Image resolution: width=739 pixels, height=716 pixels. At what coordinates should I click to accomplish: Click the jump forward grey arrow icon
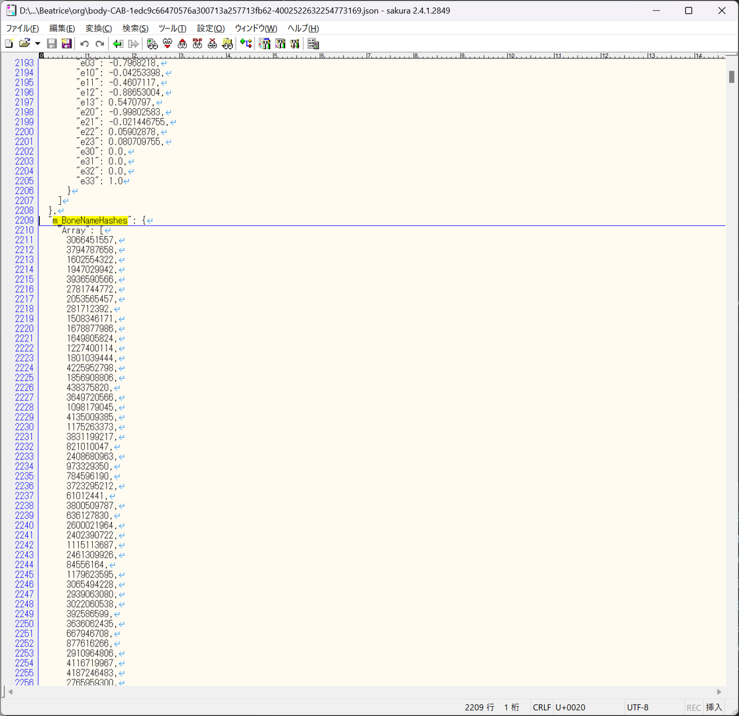[133, 44]
